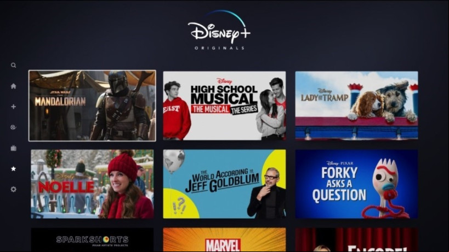Viewport: 449px width, 252px height.
Task: Open the Search icon in sidebar
Action: pos(14,66)
